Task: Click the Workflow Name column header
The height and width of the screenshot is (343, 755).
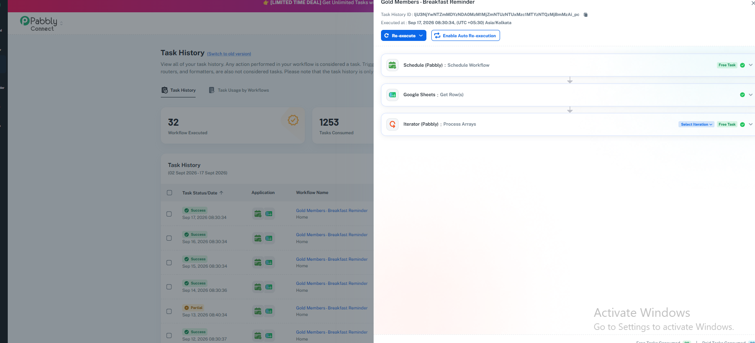Action: pyautogui.click(x=312, y=193)
